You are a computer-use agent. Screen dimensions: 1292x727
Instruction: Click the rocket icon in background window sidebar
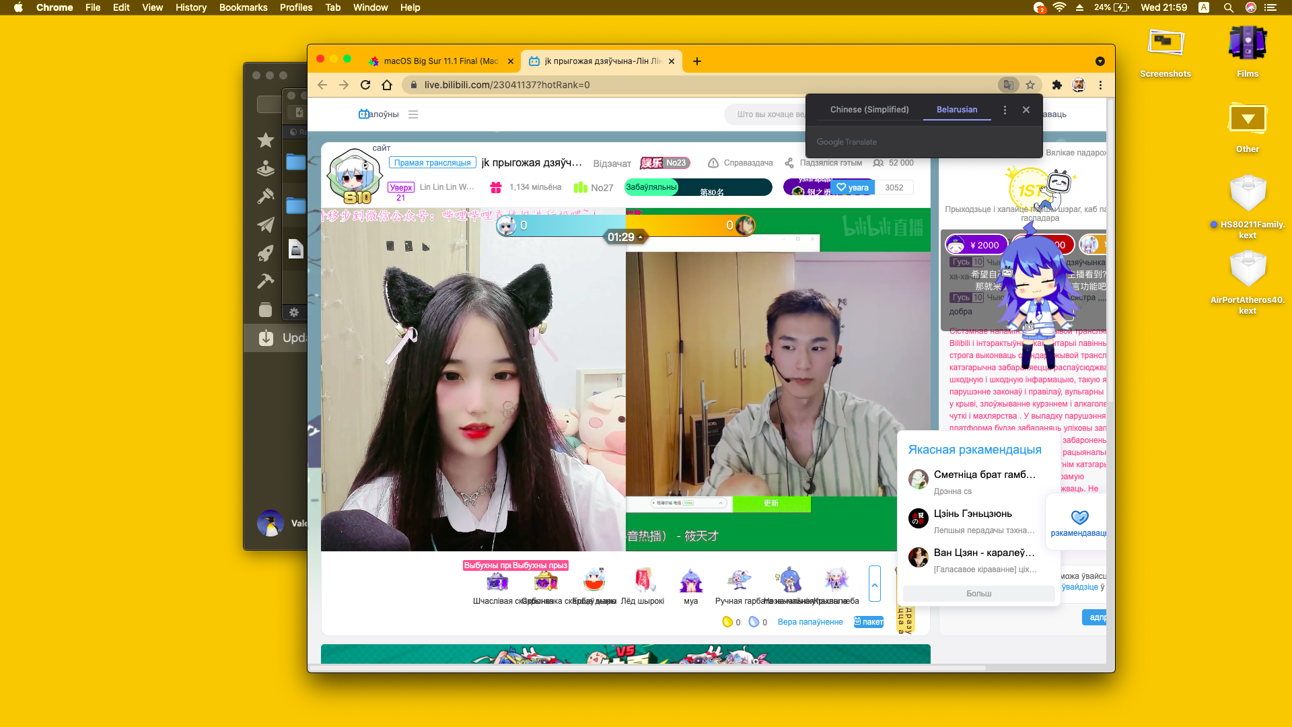pos(266,253)
